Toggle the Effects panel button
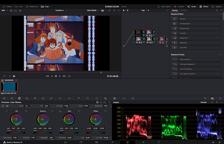224x144 pixels. click(204, 6)
